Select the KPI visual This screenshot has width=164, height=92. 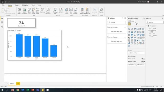pos(143,38)
